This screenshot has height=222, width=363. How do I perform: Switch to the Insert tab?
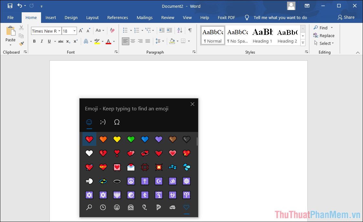(51, 17)
